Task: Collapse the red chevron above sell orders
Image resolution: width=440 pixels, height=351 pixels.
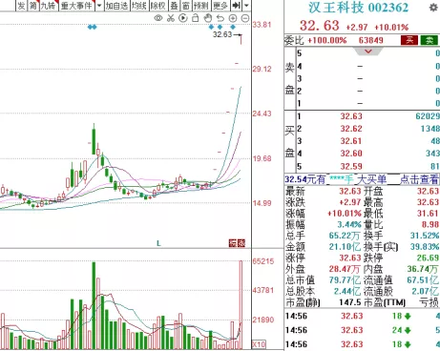Action: click(x=368, y=52)
